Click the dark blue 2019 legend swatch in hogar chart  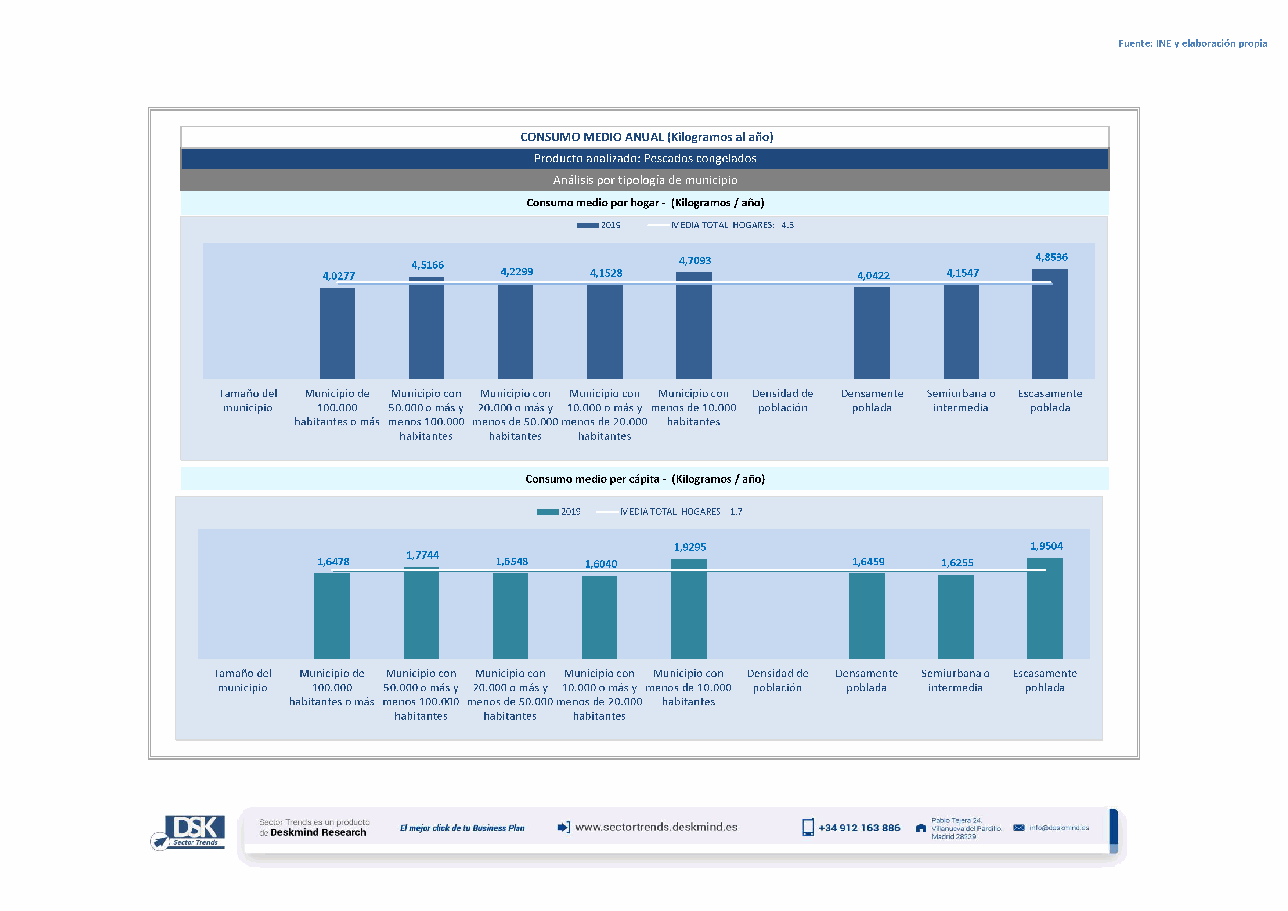point(587,226)
